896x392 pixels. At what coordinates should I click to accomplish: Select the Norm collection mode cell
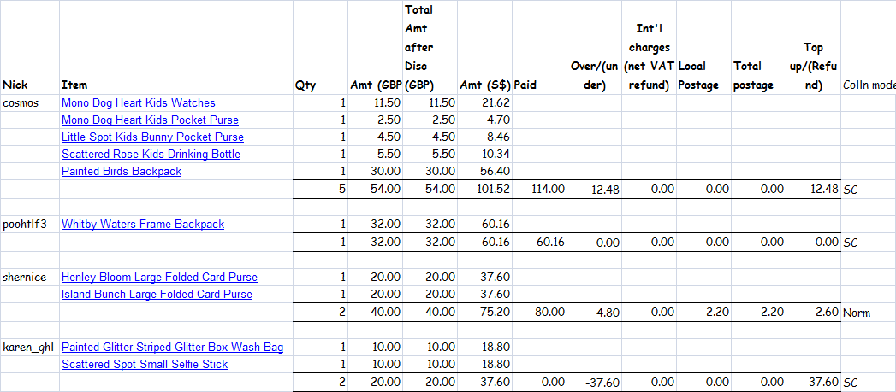pyautogui.click(x=868, y=313)
